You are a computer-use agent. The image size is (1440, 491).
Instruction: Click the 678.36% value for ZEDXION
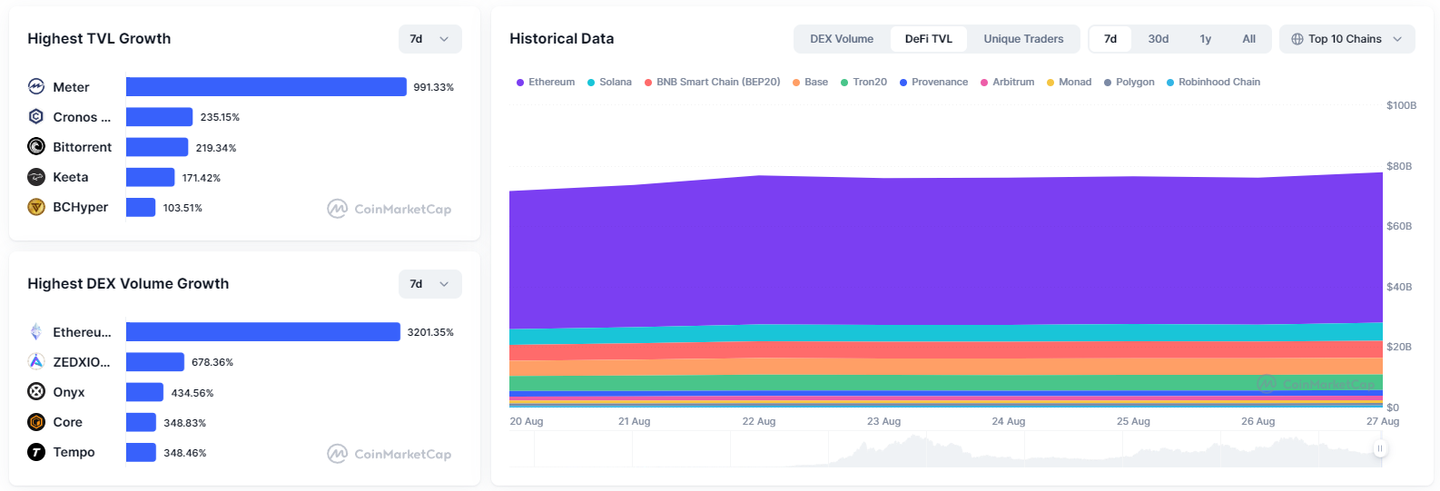pyautogui.click(x=212, y=362)
